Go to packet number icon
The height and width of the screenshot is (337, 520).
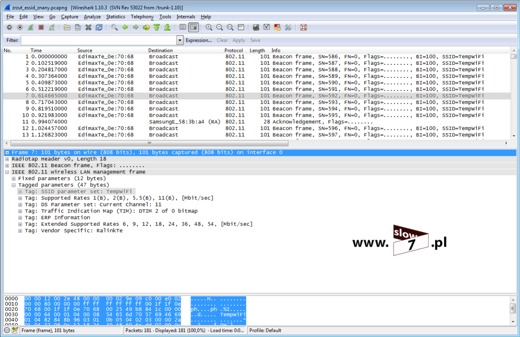[146, 27]
